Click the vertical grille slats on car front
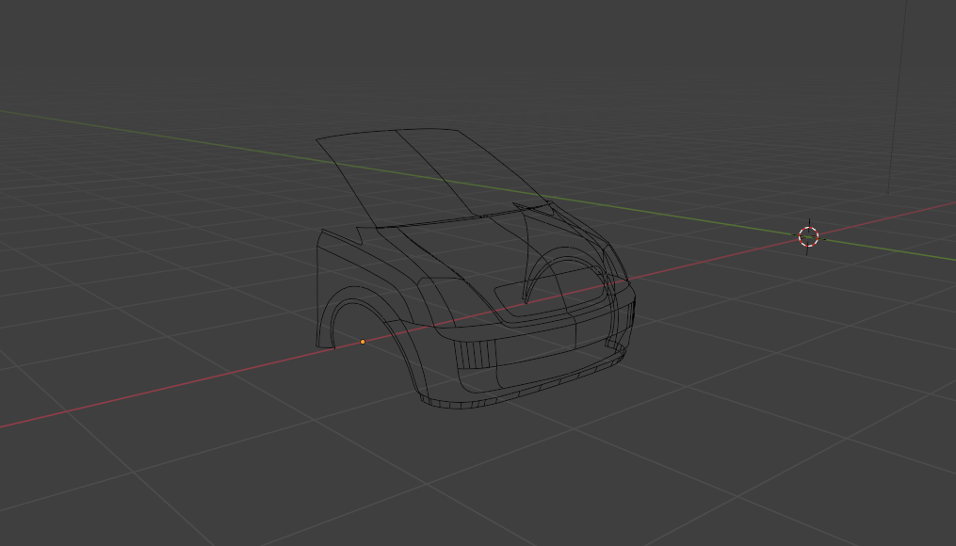This screenshot has height=546, width=956. pos(475,354)
